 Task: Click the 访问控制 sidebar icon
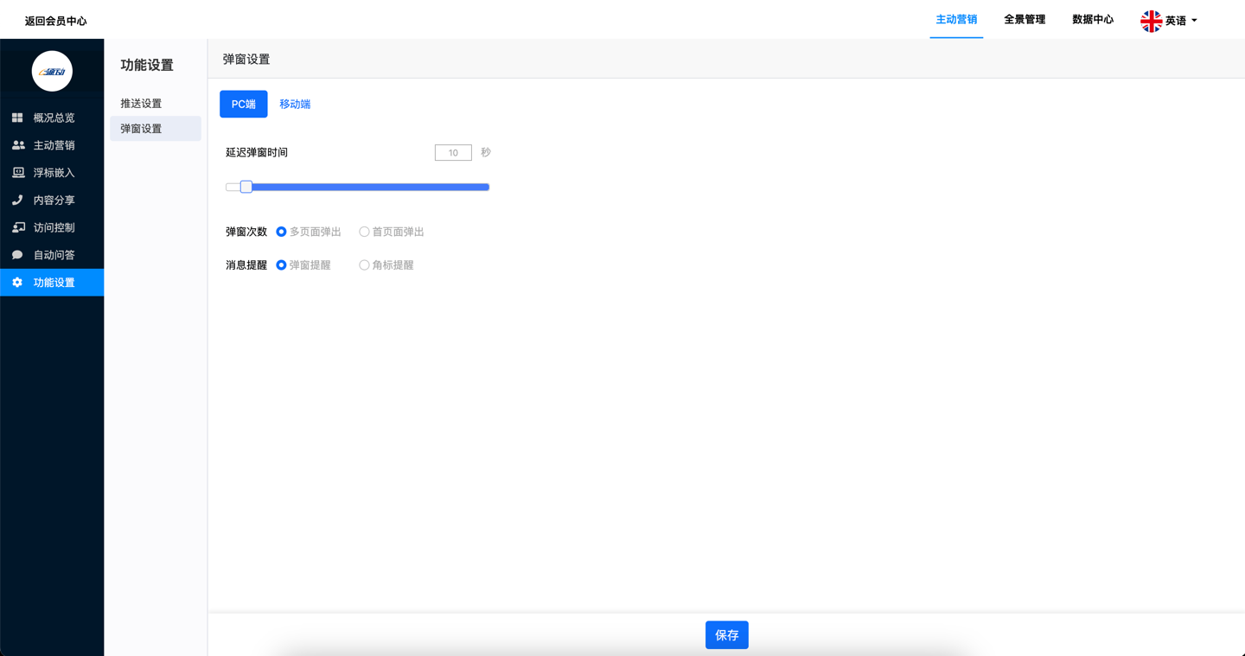click(17, 227)
